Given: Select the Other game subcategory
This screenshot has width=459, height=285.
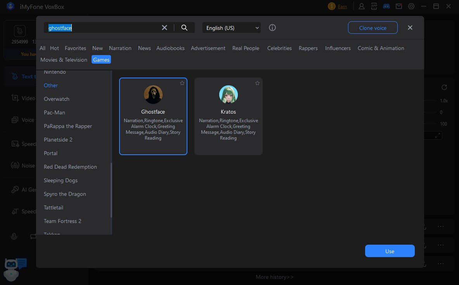Looking at the screenshot, I should tap(51, 85).
